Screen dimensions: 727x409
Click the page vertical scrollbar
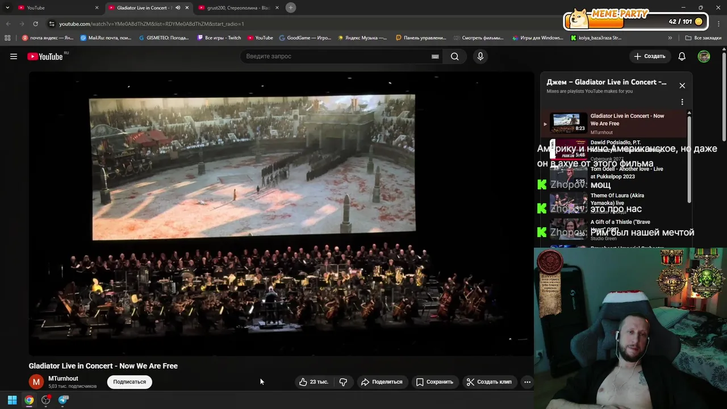pyautogui.click(x=724, y=97)
